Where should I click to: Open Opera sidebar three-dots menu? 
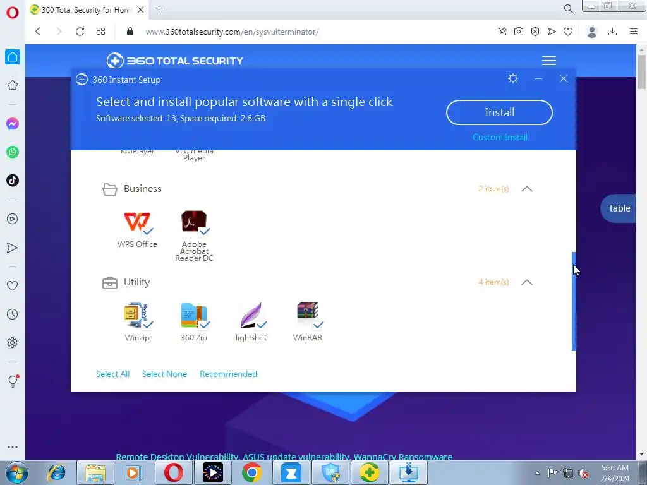[13, 447]
